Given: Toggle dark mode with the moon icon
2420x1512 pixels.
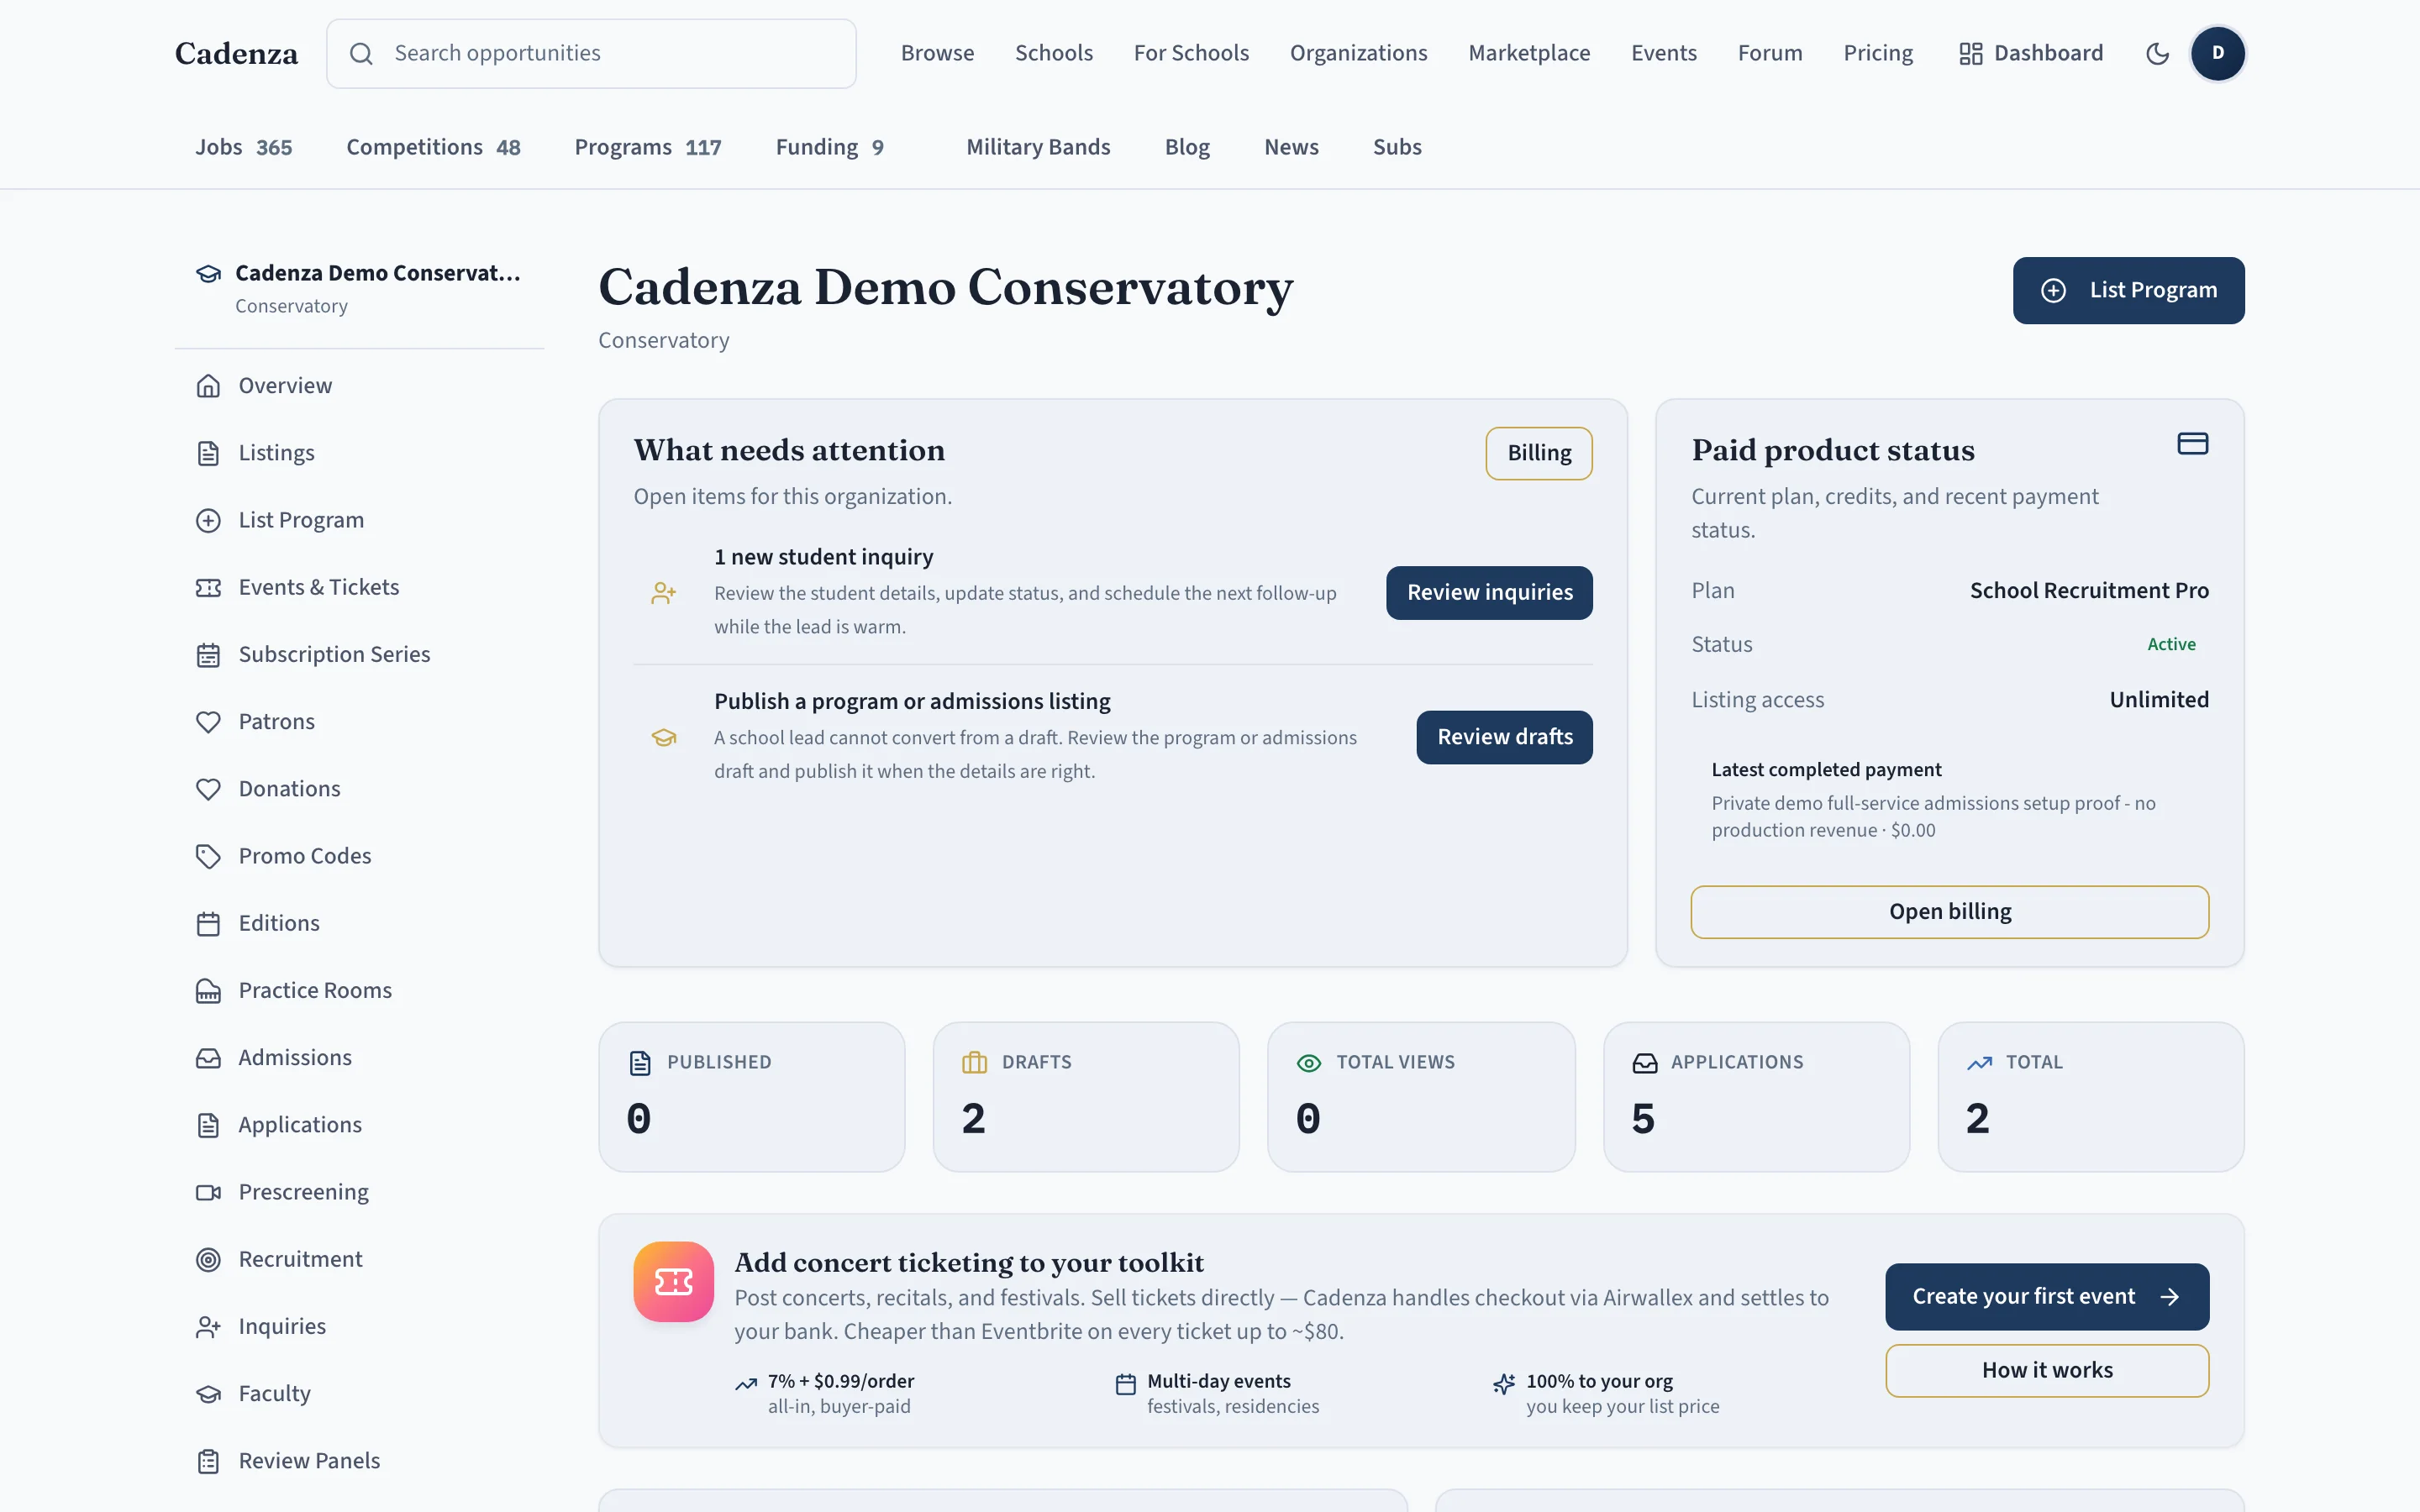Looking at the screenshot, I should point(2157,53).
